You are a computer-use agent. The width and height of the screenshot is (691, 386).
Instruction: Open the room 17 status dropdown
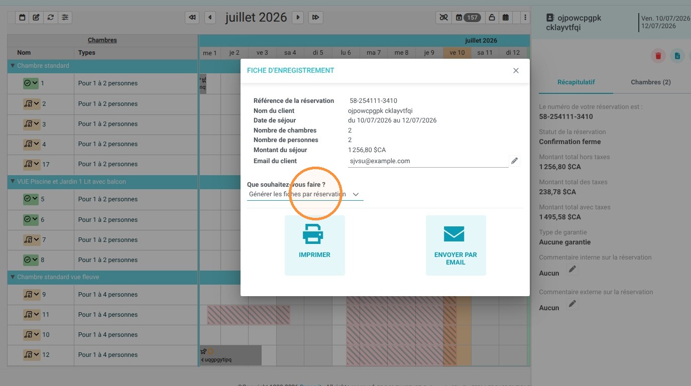point(31,164)
